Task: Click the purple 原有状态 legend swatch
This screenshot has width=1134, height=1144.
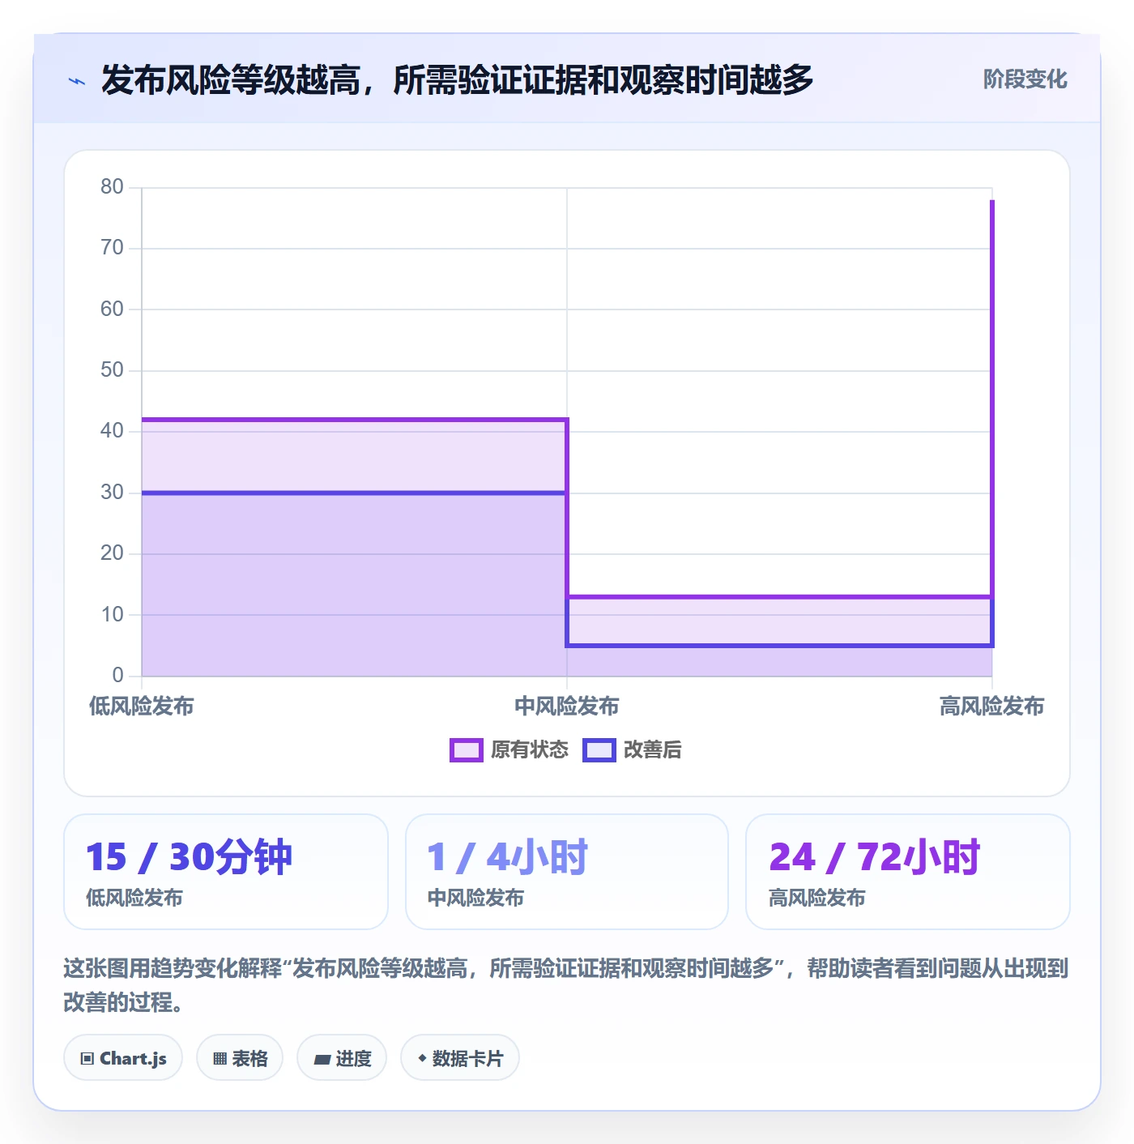Action: [x=467, y=750]
